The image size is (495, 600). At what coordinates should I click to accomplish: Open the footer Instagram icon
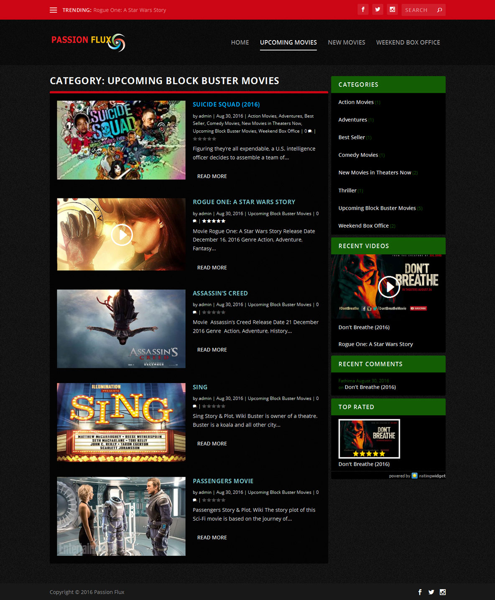(443, 592)
